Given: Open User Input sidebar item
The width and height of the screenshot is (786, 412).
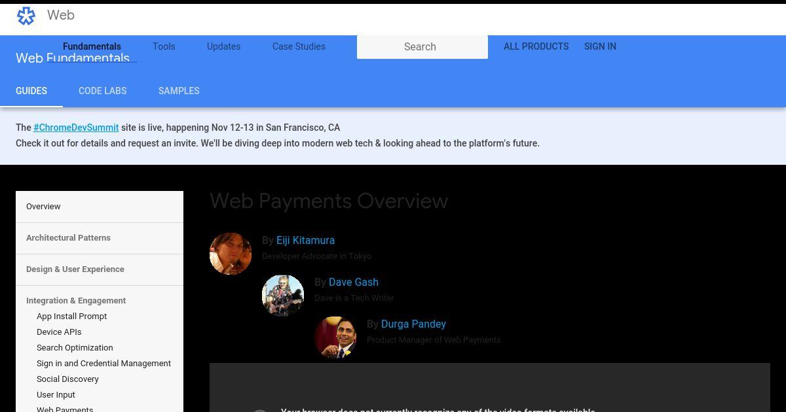Looking at the screenshot, I should click(56, 395).
